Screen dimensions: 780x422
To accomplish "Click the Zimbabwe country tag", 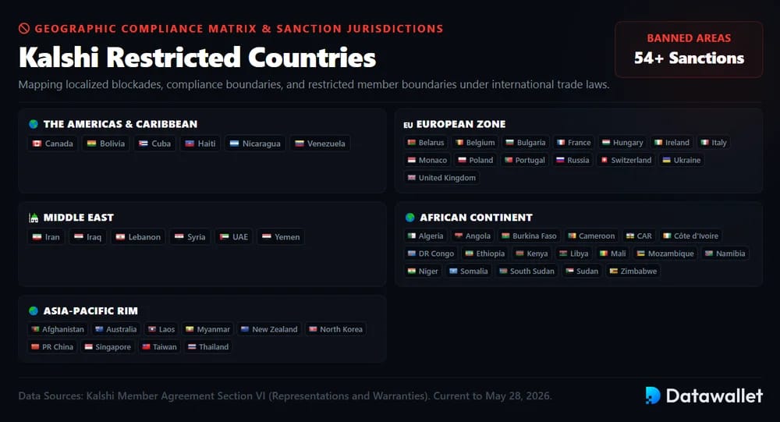I will coord(633,271).
